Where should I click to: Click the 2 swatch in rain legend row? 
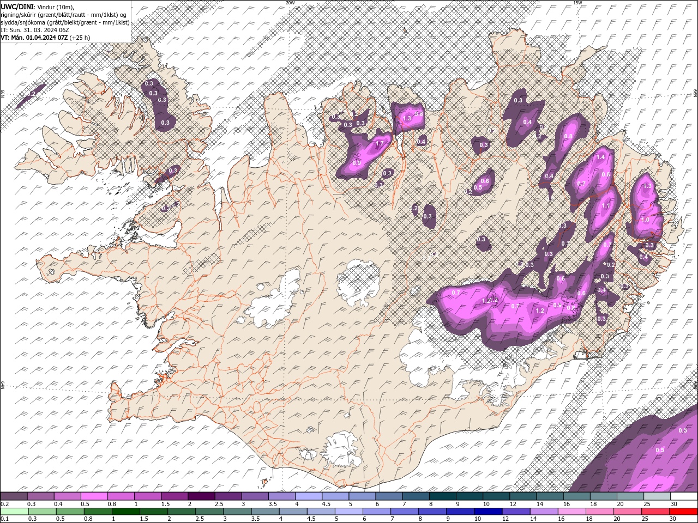pyautogui.click(x=182, y=512)
